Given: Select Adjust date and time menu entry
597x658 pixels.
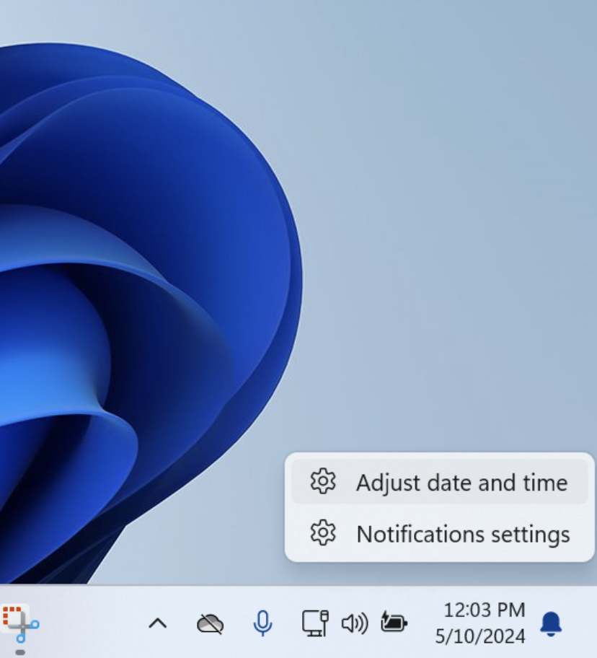Looking at the screenshot, I should (439, 482).
